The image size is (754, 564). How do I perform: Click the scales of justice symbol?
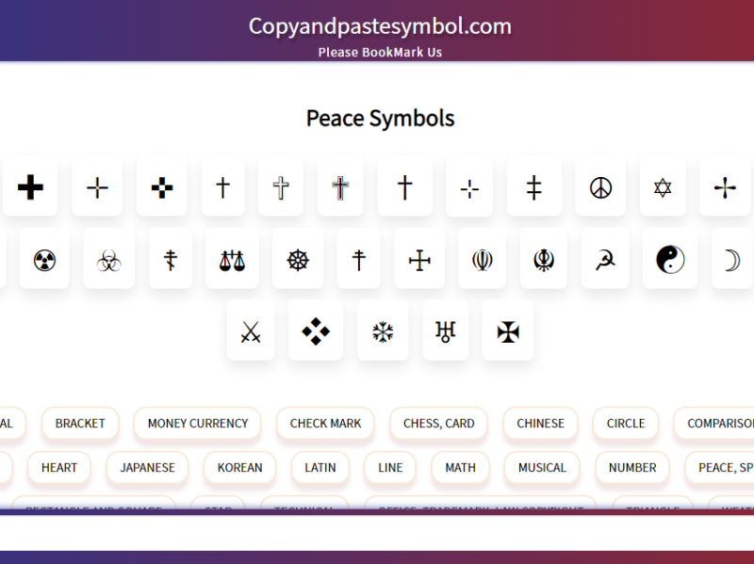point(232,259)
